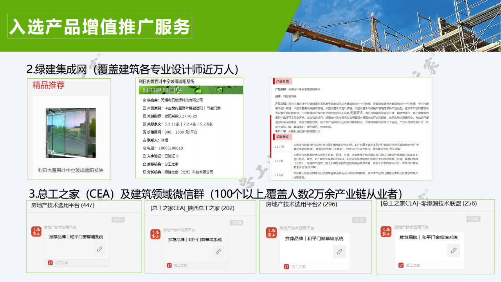
Task: Click the icon beside 分析机构
Action: [x=144, y=172]
